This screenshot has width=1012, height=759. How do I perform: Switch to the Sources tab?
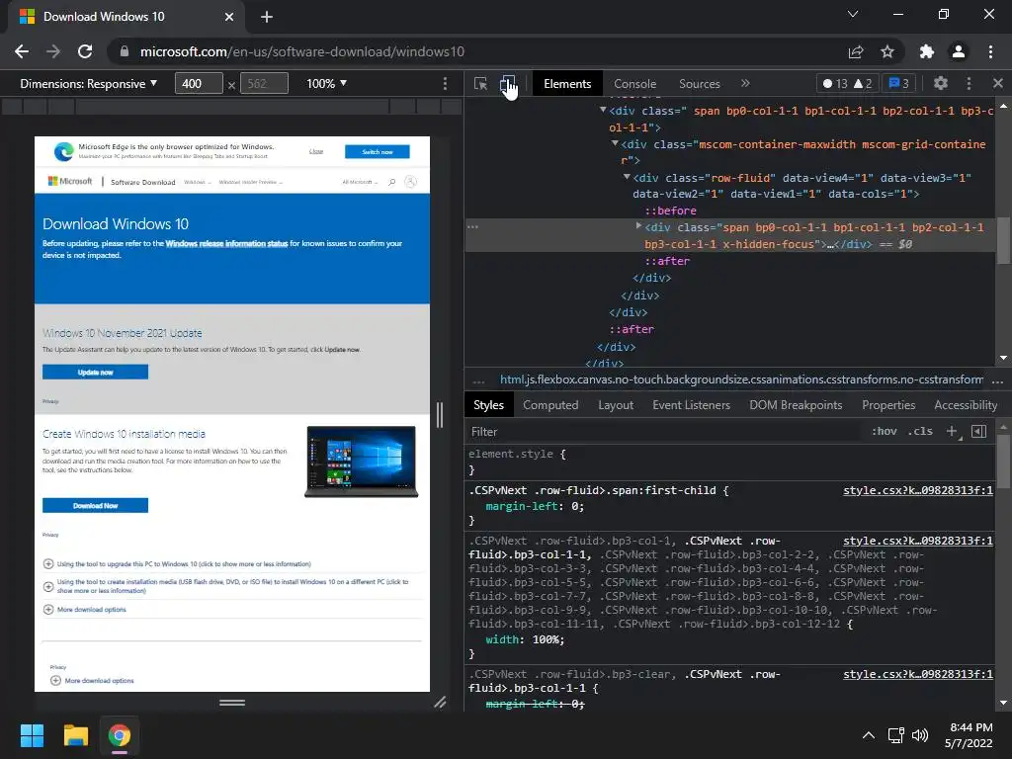[699, 84]
